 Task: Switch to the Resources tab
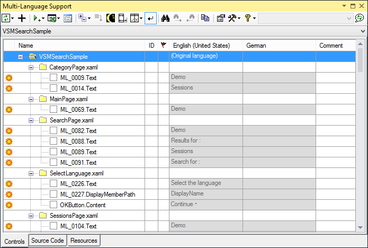point(83,241)
